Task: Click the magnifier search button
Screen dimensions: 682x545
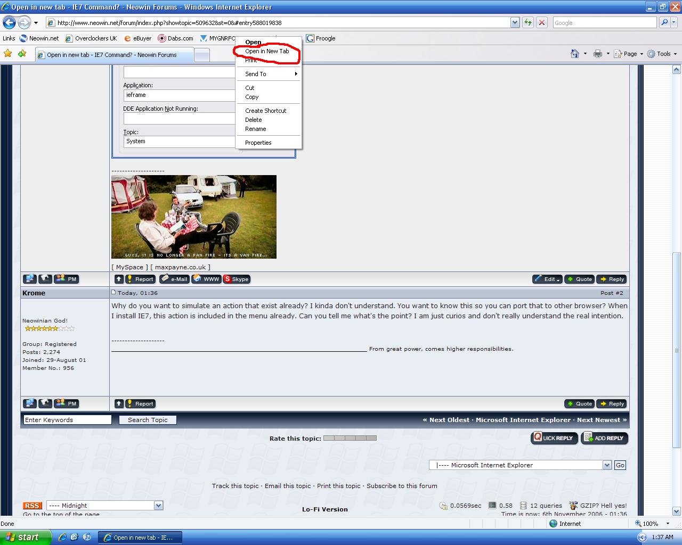Action: click(x=664, y=22)
